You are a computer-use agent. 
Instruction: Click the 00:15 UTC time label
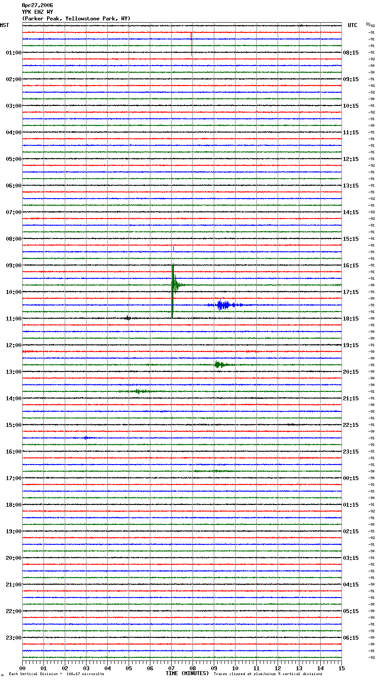point(351,478)
